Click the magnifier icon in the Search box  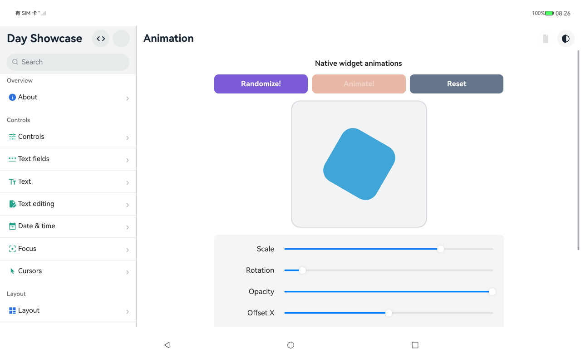(x=15, y=62)
